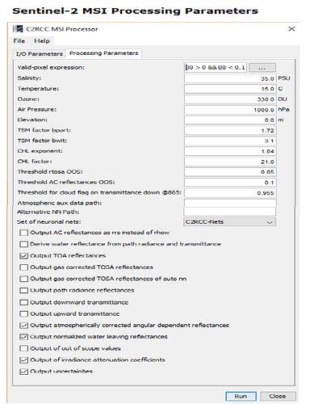Viewport: 314px width, 404px height.
Task: Enable Output path radiance reflectances checkbox
Action: pyautogui.click(x=23, y=290)
